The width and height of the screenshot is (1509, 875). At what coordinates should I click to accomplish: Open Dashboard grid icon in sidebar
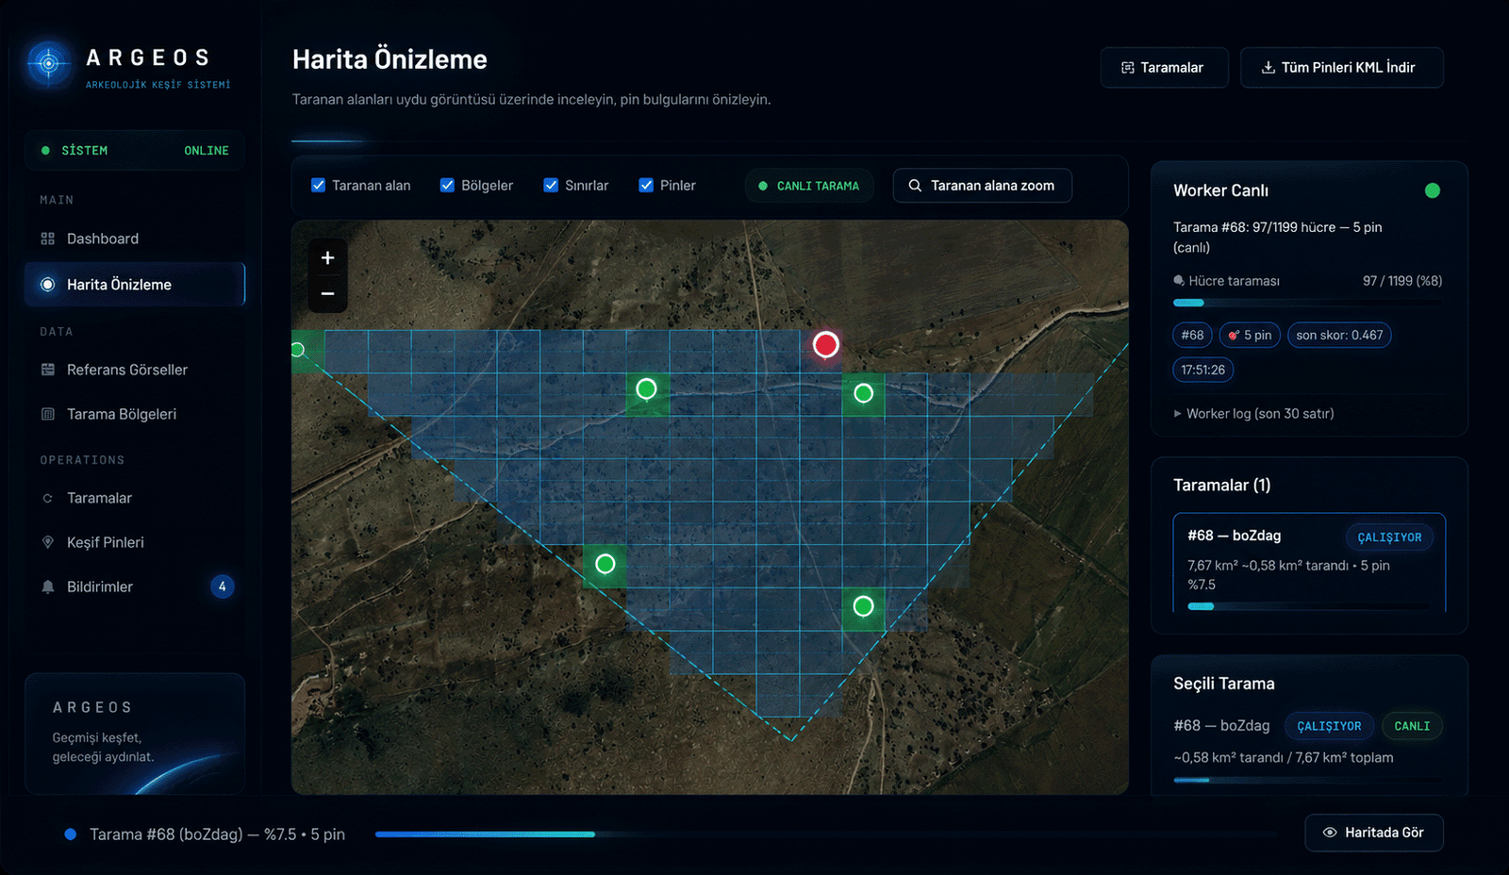coord(48,239)
